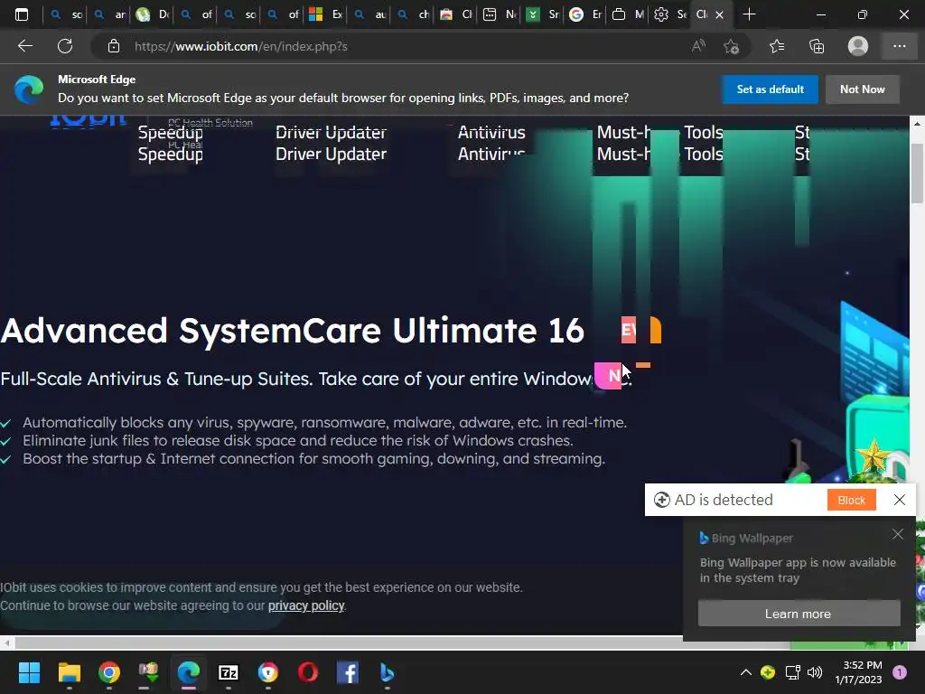This screenshot has height=694, width=925.
Task: Open the Driver Updater menu
Action: [331, 154]
